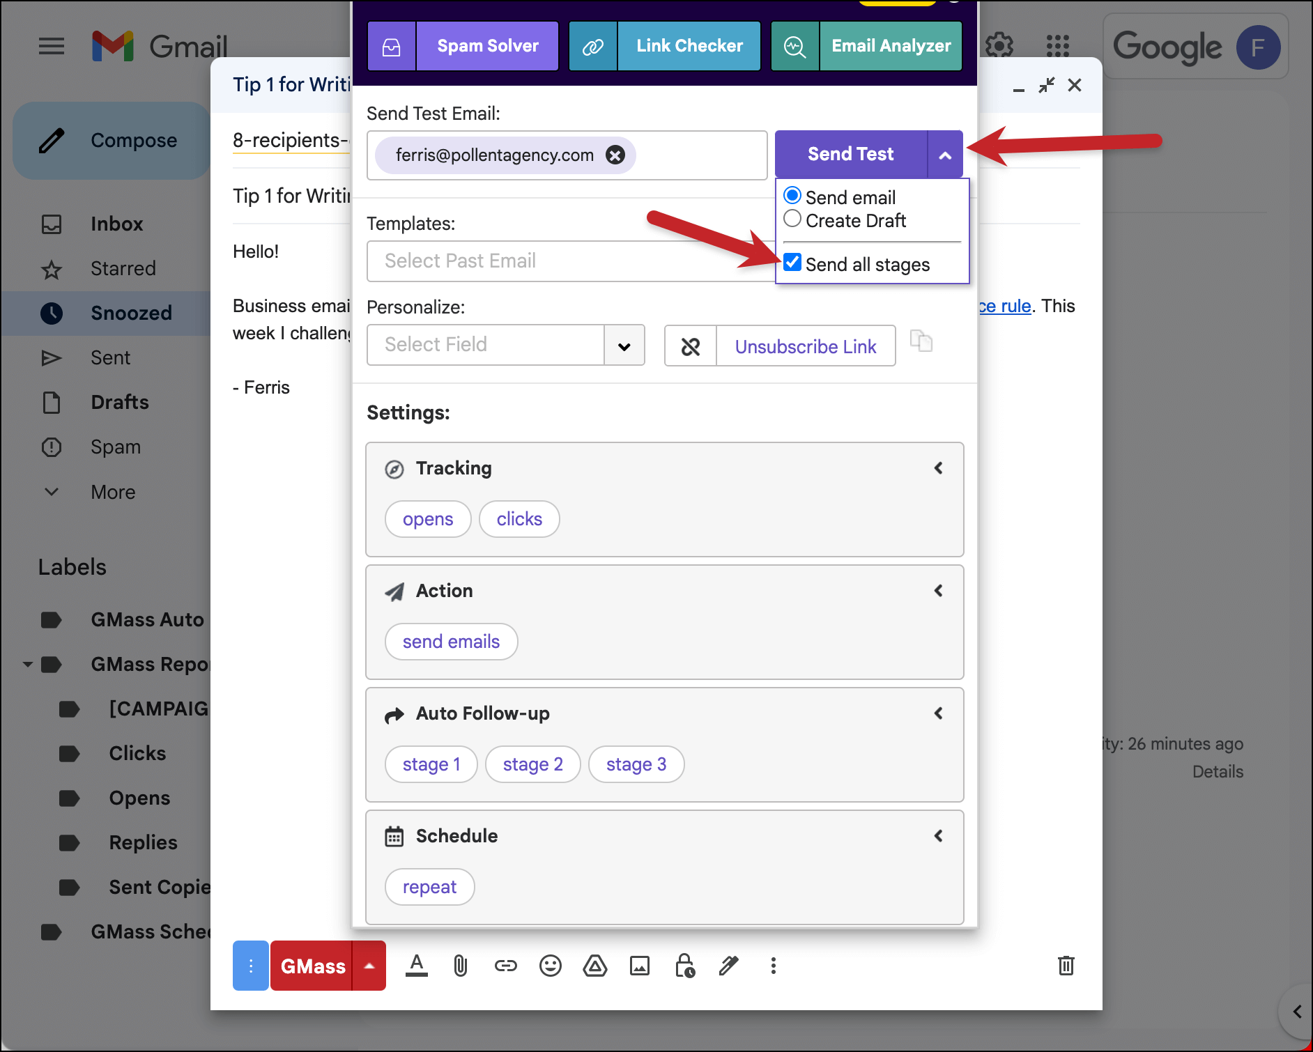This screenshot has height=1052, width=1313.
Task: Click the Email Analyzer magnifier icon
Action: pos(795,46)
